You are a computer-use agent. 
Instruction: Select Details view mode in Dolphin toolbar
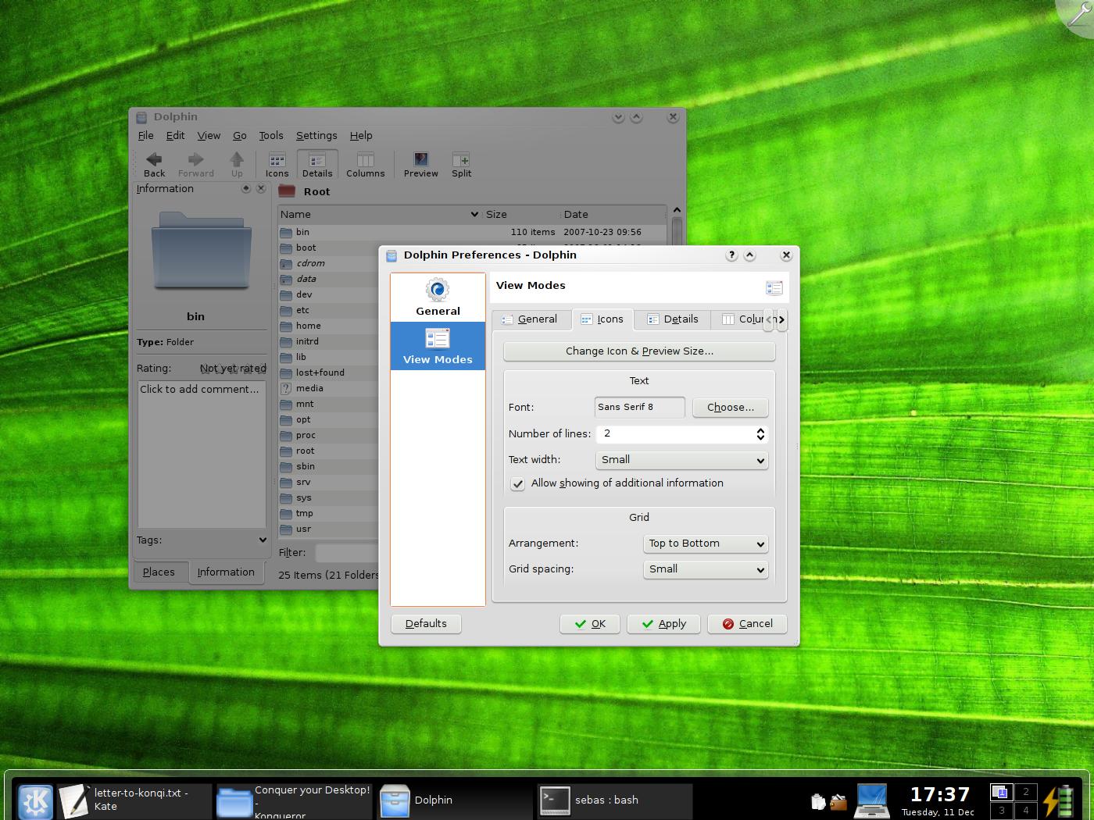pyautogui.click(x=317, y=165)
